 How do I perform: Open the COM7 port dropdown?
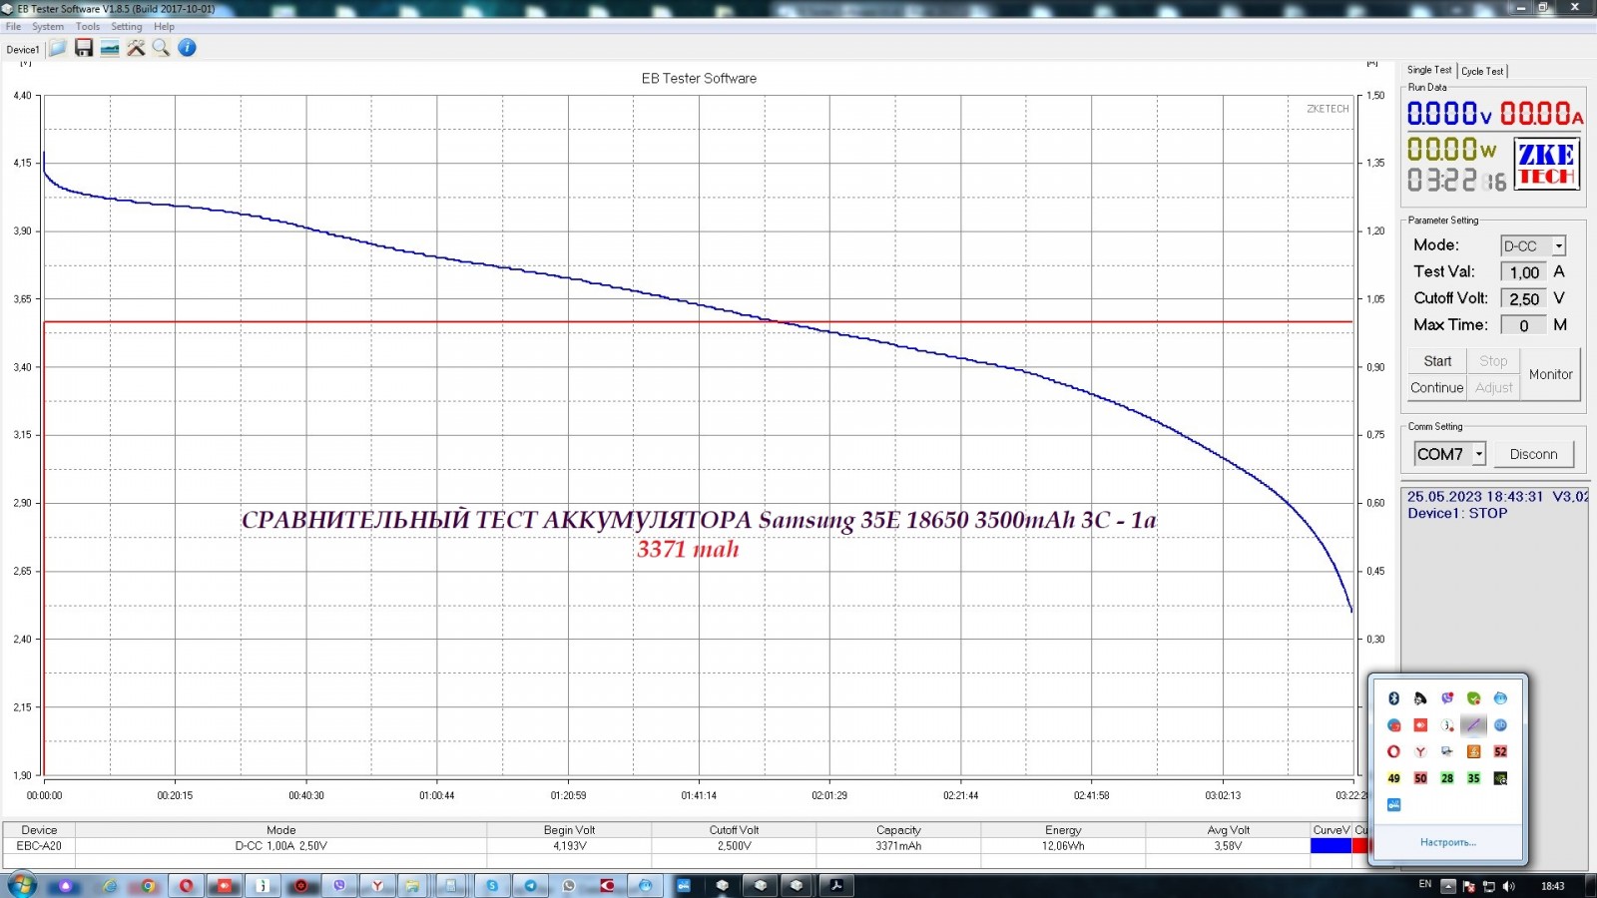1478,454
